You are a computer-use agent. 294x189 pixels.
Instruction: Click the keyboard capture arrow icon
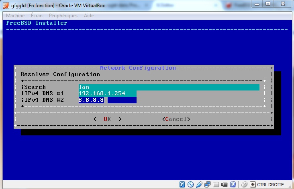253,185
